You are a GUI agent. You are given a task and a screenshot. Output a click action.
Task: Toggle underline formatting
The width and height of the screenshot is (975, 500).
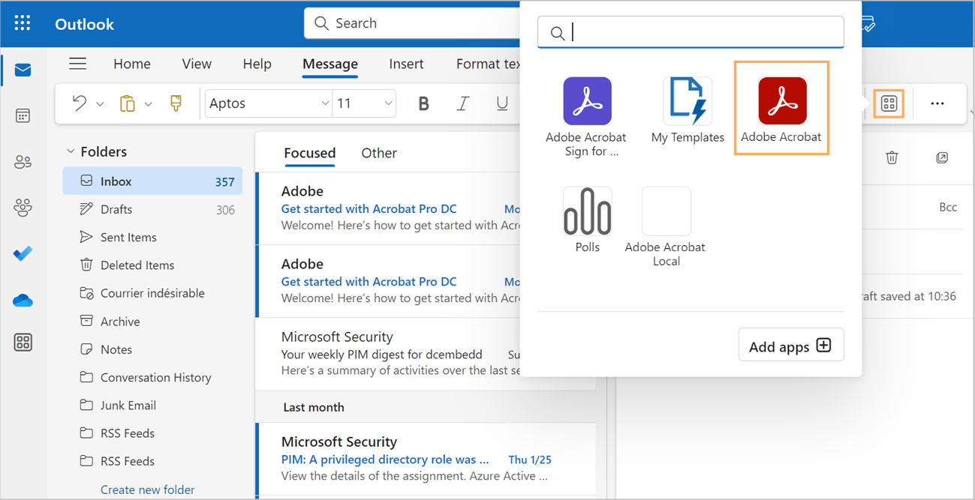click(x=501, y=103)
